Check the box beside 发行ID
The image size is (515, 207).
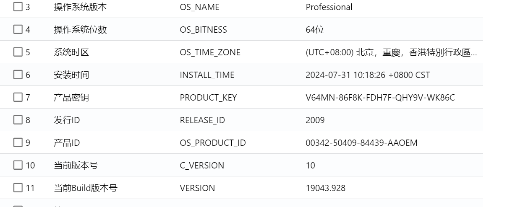tap(18, 120)
